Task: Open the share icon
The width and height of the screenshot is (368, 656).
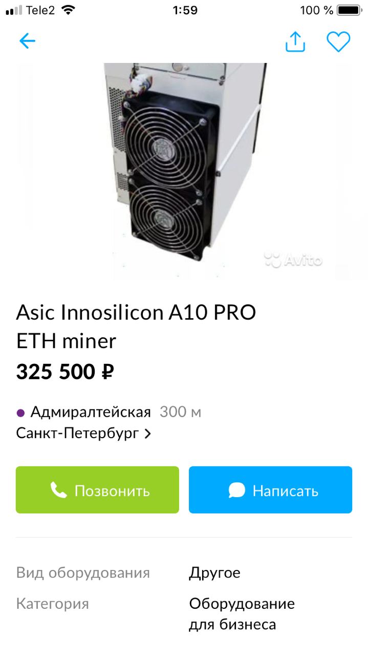Action: point(295,42)
